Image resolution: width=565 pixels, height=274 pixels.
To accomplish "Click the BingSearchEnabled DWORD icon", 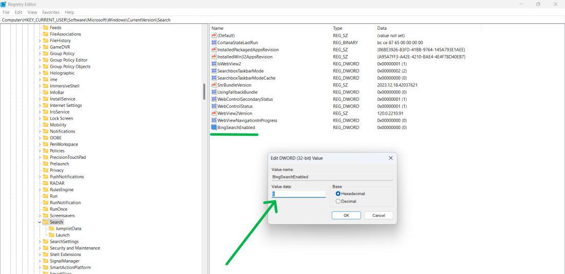I will [214, 127].
